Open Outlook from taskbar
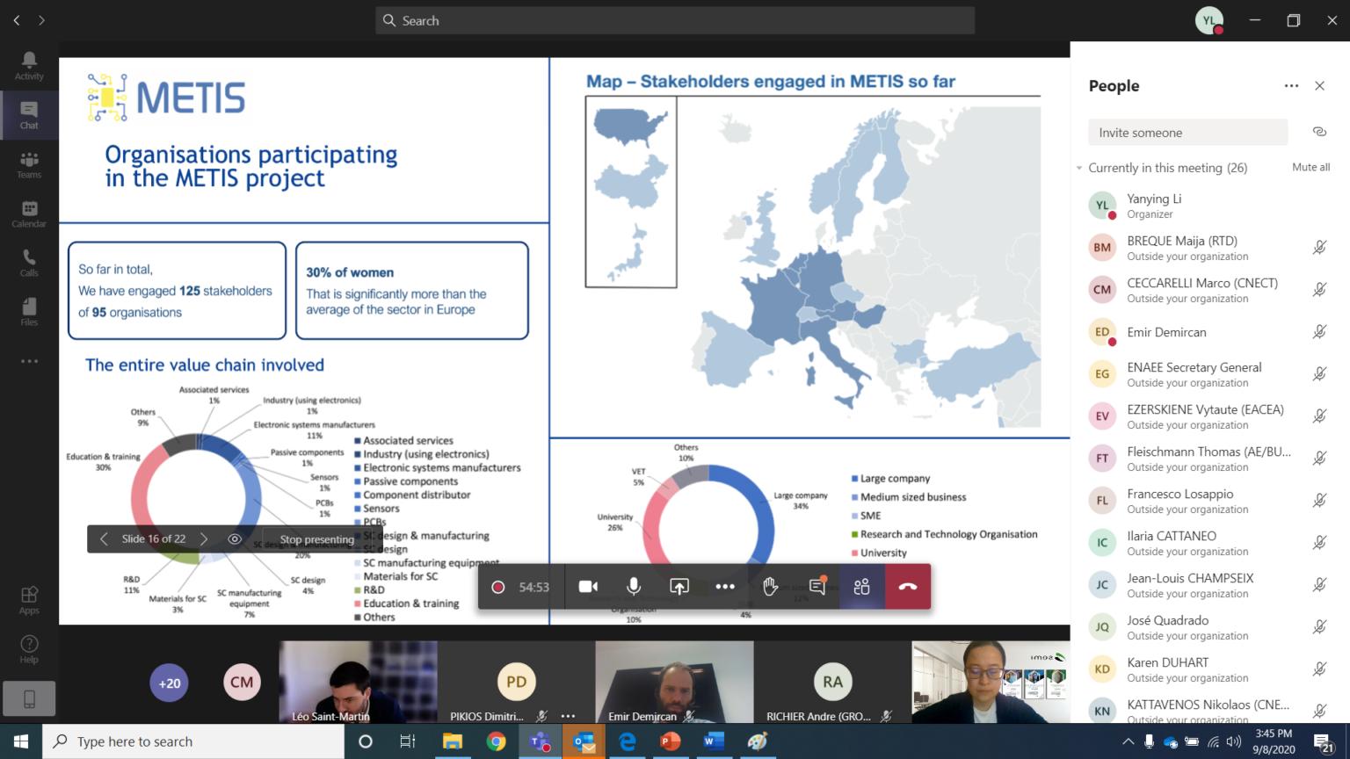The image size is (1350, 759). (x=584, y=741)
